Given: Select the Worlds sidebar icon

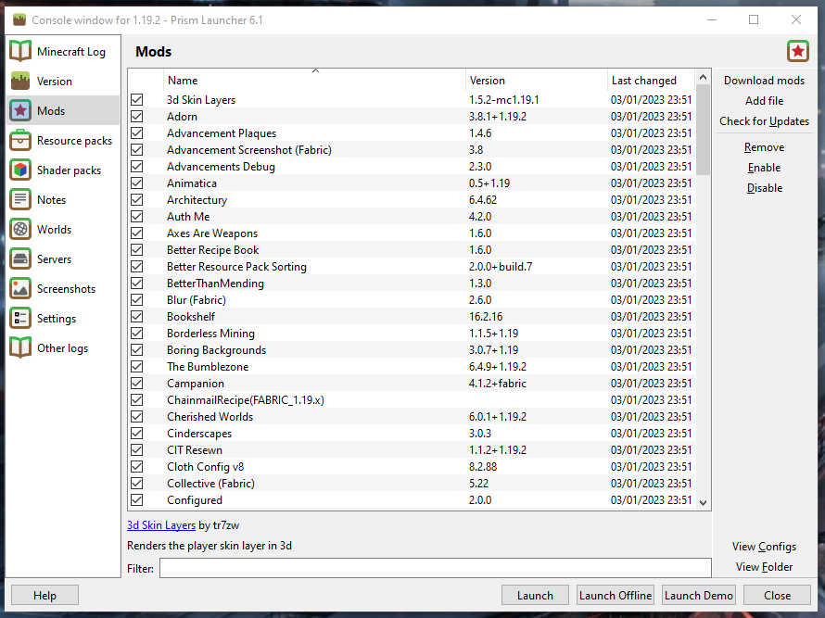Looking at the screenshot, I should tap(19, 229).
